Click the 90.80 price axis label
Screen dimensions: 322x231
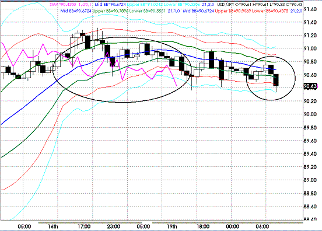[310, 62]
